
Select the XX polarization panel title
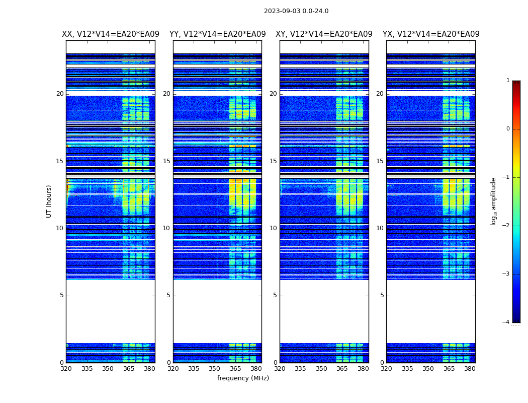(x=111, y=34)
